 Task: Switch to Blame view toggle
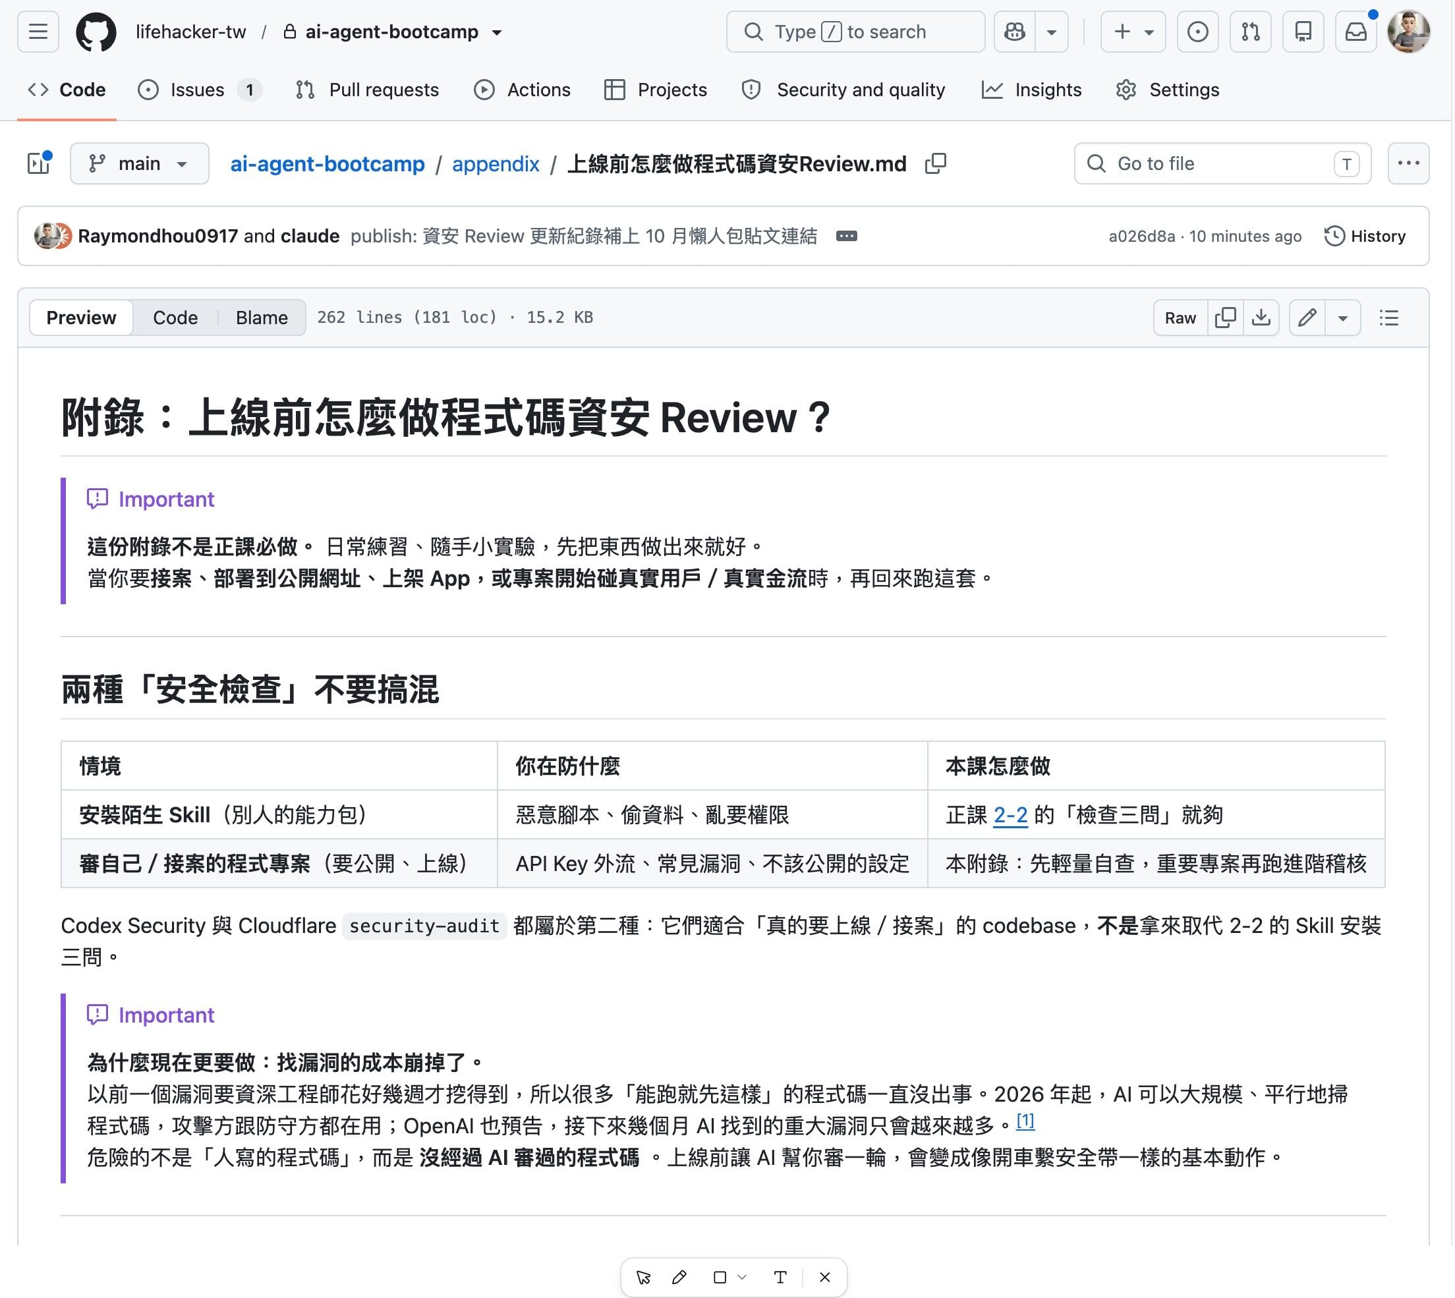coord(262,318)
